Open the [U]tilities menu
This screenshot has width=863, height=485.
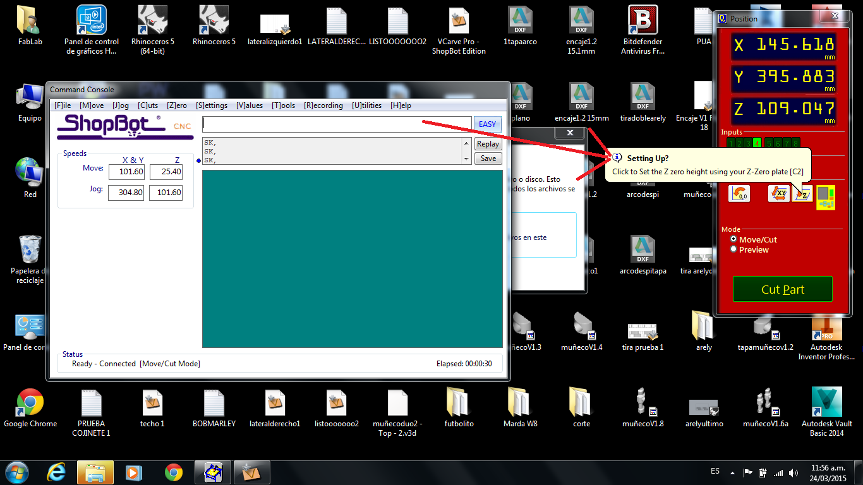point(366,105)
